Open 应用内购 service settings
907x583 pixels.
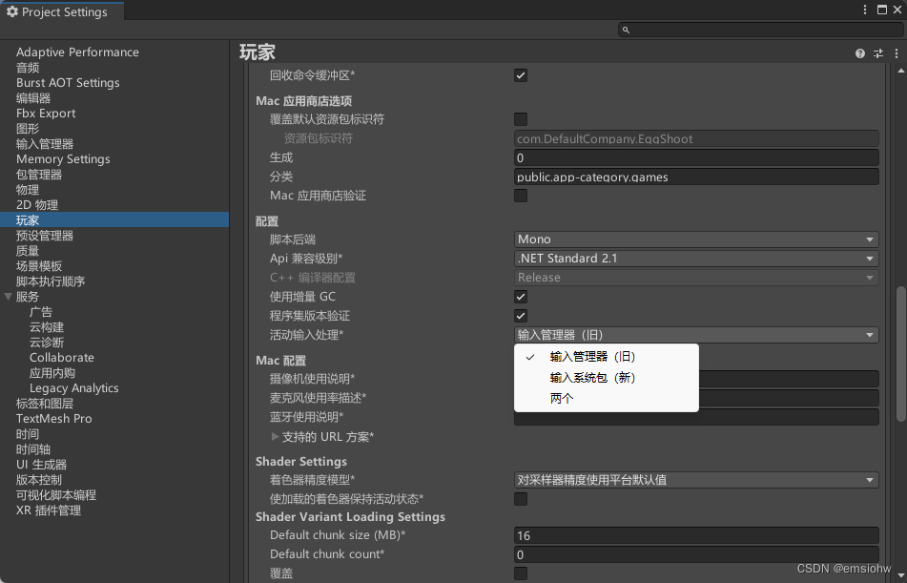(x=52, y=373)
